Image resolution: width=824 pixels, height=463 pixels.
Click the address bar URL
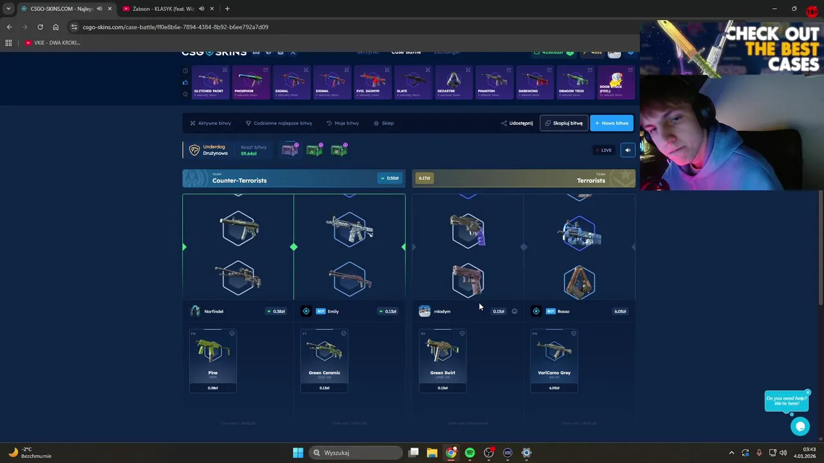pos(176,27)
